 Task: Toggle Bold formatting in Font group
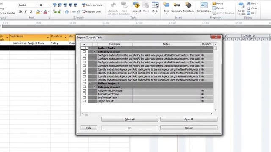pyautogui.click(x=21, y=11)
